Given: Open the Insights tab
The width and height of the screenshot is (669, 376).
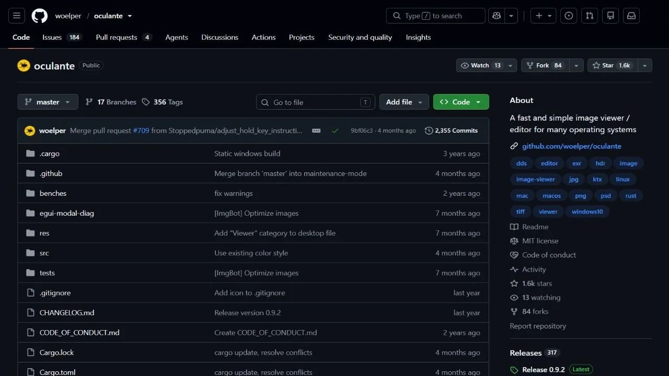Looking at the screenshot, I should pyautogui.click(x=418, y=38).
